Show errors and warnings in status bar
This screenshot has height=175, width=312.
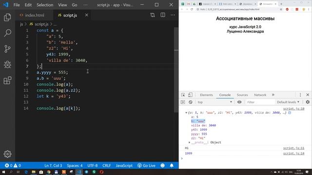pos(13,165)
